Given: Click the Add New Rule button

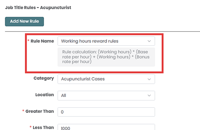Looking at the screenshot, I should 24,21.
